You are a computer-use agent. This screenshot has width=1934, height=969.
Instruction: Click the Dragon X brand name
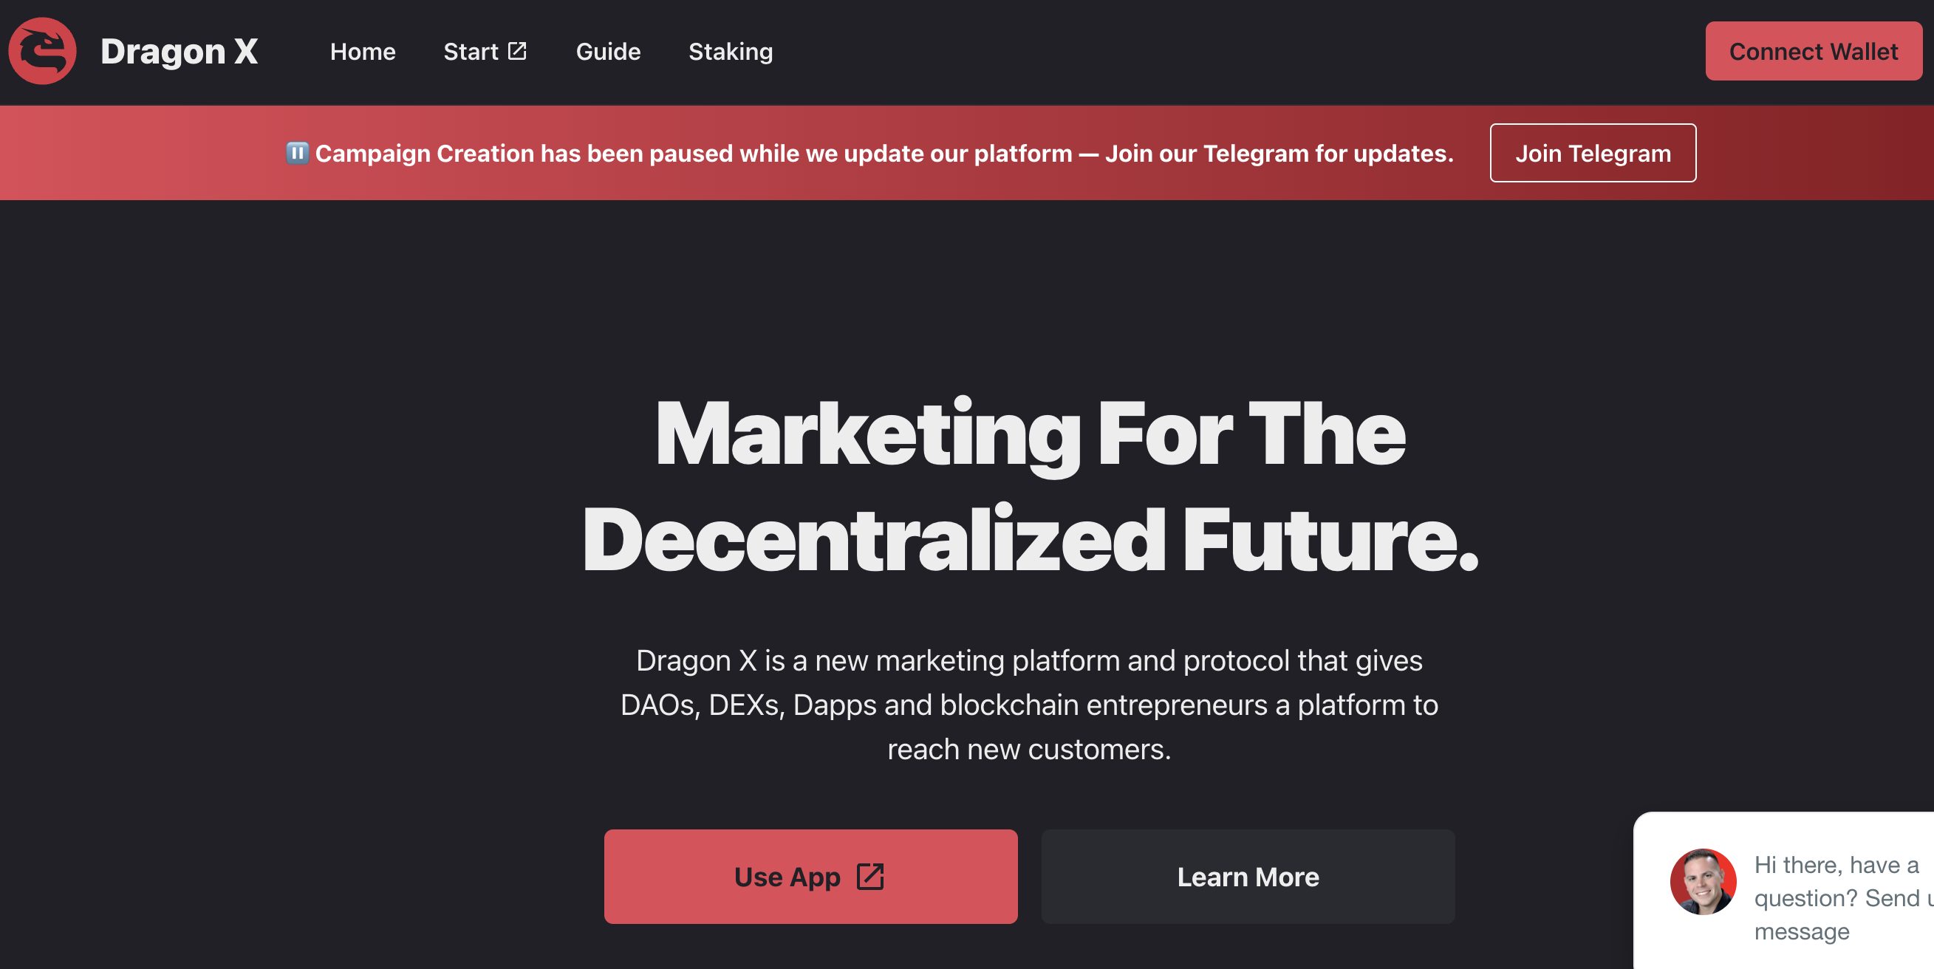click(x=179, y=51)
